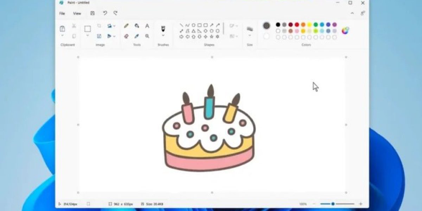
Task: Select the Magnifier tool
Action: [147, 36]
